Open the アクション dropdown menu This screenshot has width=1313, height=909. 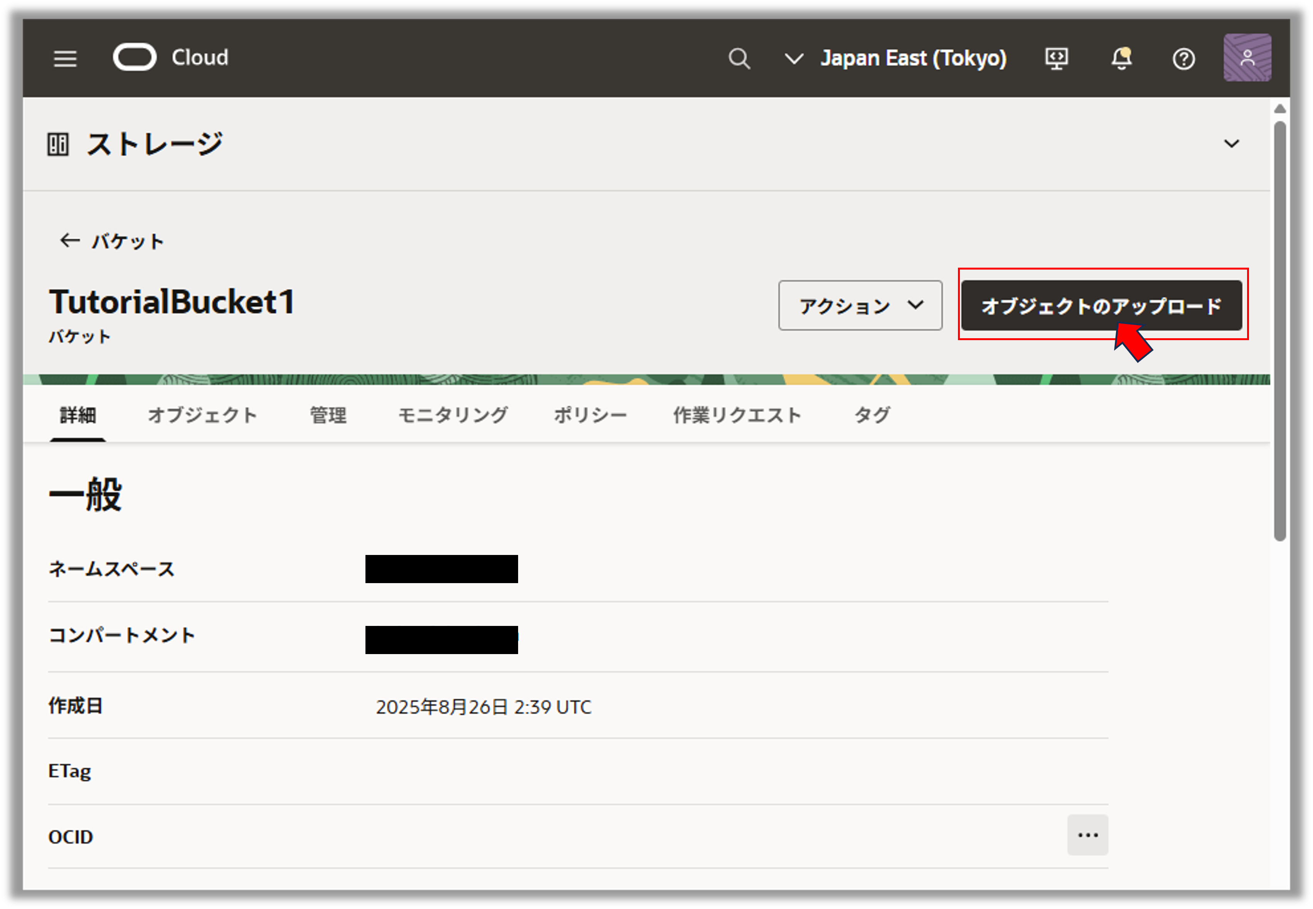click(x=860, y=305)
